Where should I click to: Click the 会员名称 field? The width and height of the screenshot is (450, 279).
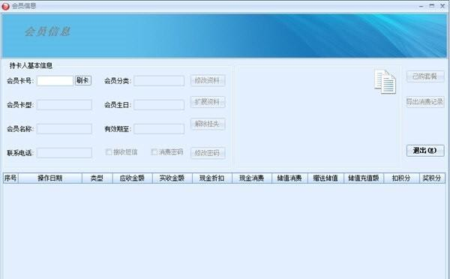click(64, 129)
